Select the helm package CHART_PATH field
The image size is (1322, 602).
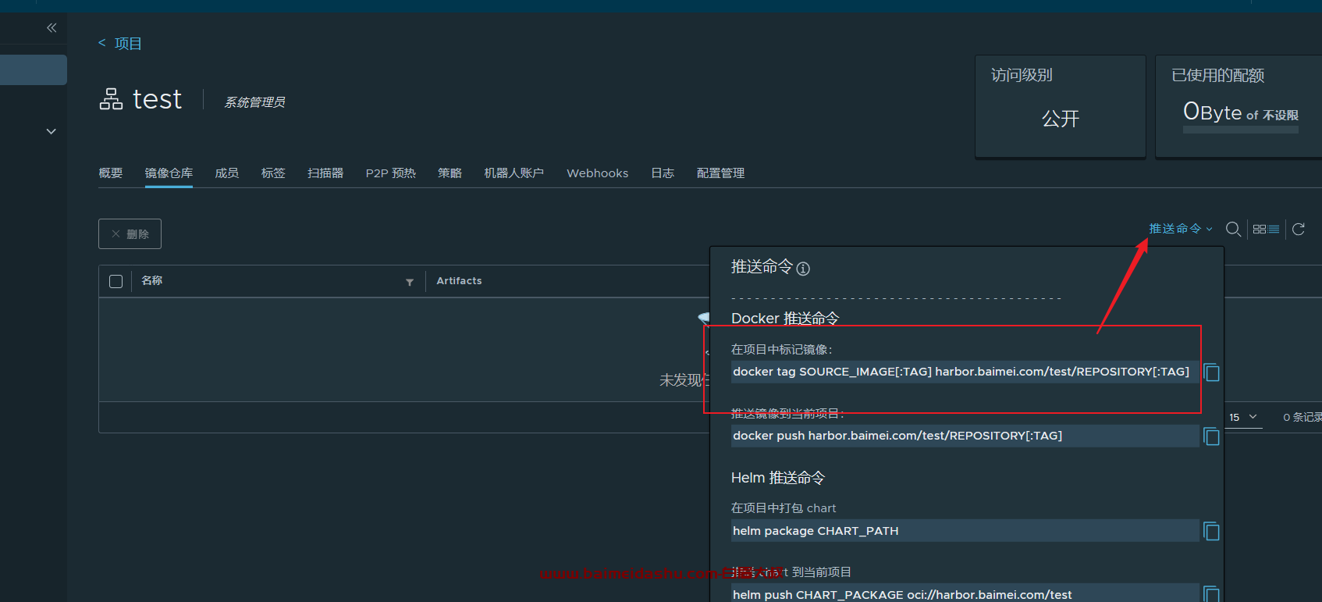click(x=965, y=531)
